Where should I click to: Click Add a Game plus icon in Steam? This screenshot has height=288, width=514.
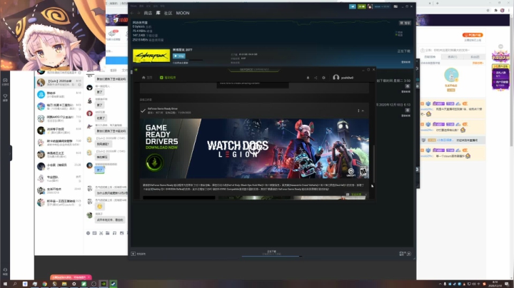[133, 254]
